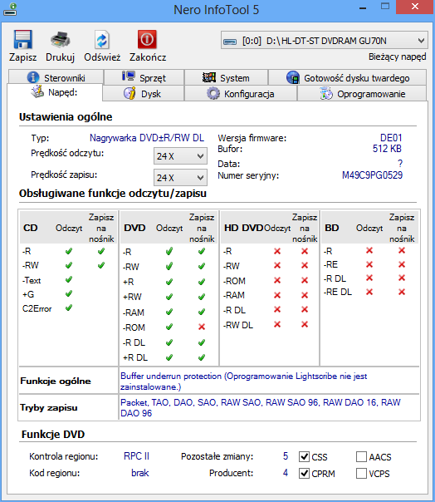Click the gear icon on Konfiguracja tab
Image resolution: width=435 pixels, height=502 pixels.
click(213, 94)
